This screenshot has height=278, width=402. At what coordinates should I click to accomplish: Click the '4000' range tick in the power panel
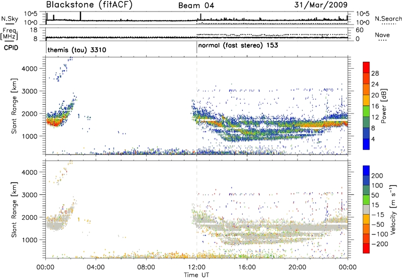29,69
